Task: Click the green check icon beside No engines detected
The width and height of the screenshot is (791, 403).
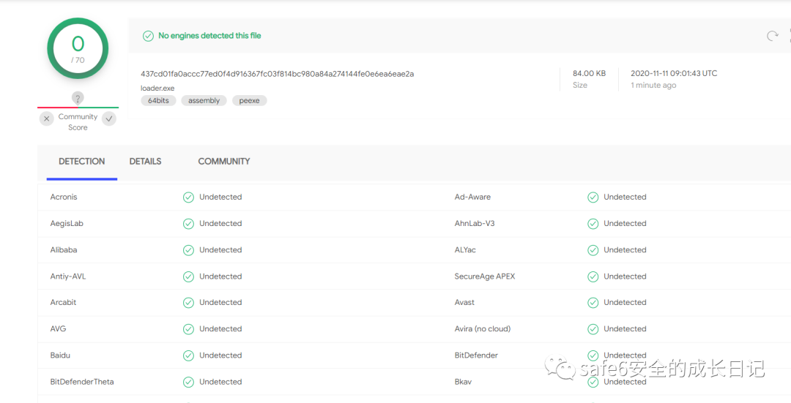Action: click(148, 36)
